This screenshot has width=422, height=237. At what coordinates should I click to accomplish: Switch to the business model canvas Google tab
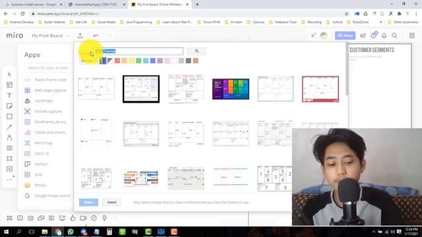click(34, 5)
